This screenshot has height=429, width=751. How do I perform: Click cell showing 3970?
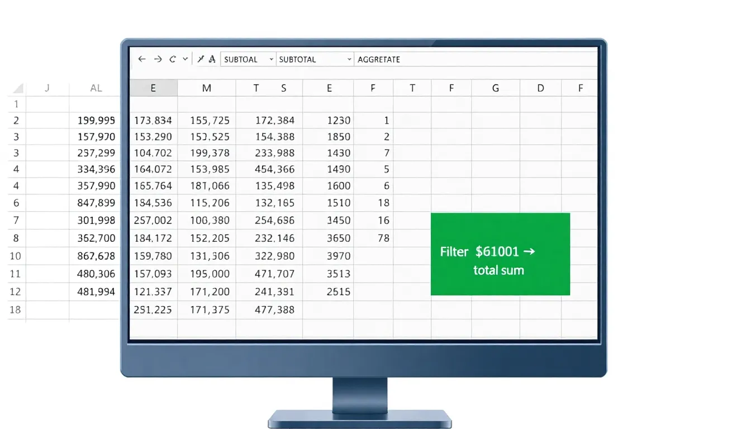pyautogui.click(x=339, y=256)
